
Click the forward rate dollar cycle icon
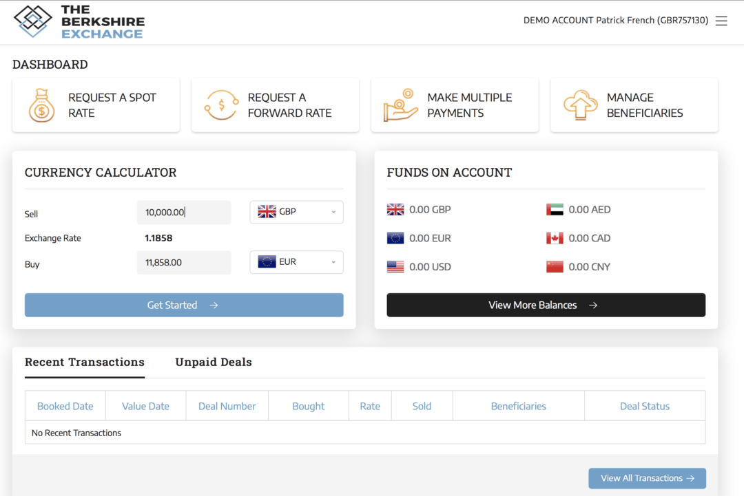click(x=221, y=105)
